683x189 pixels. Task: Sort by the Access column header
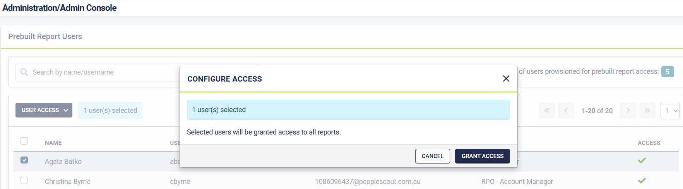649,143
